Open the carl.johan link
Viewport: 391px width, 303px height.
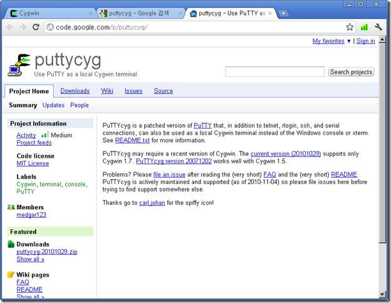[152, 203]
